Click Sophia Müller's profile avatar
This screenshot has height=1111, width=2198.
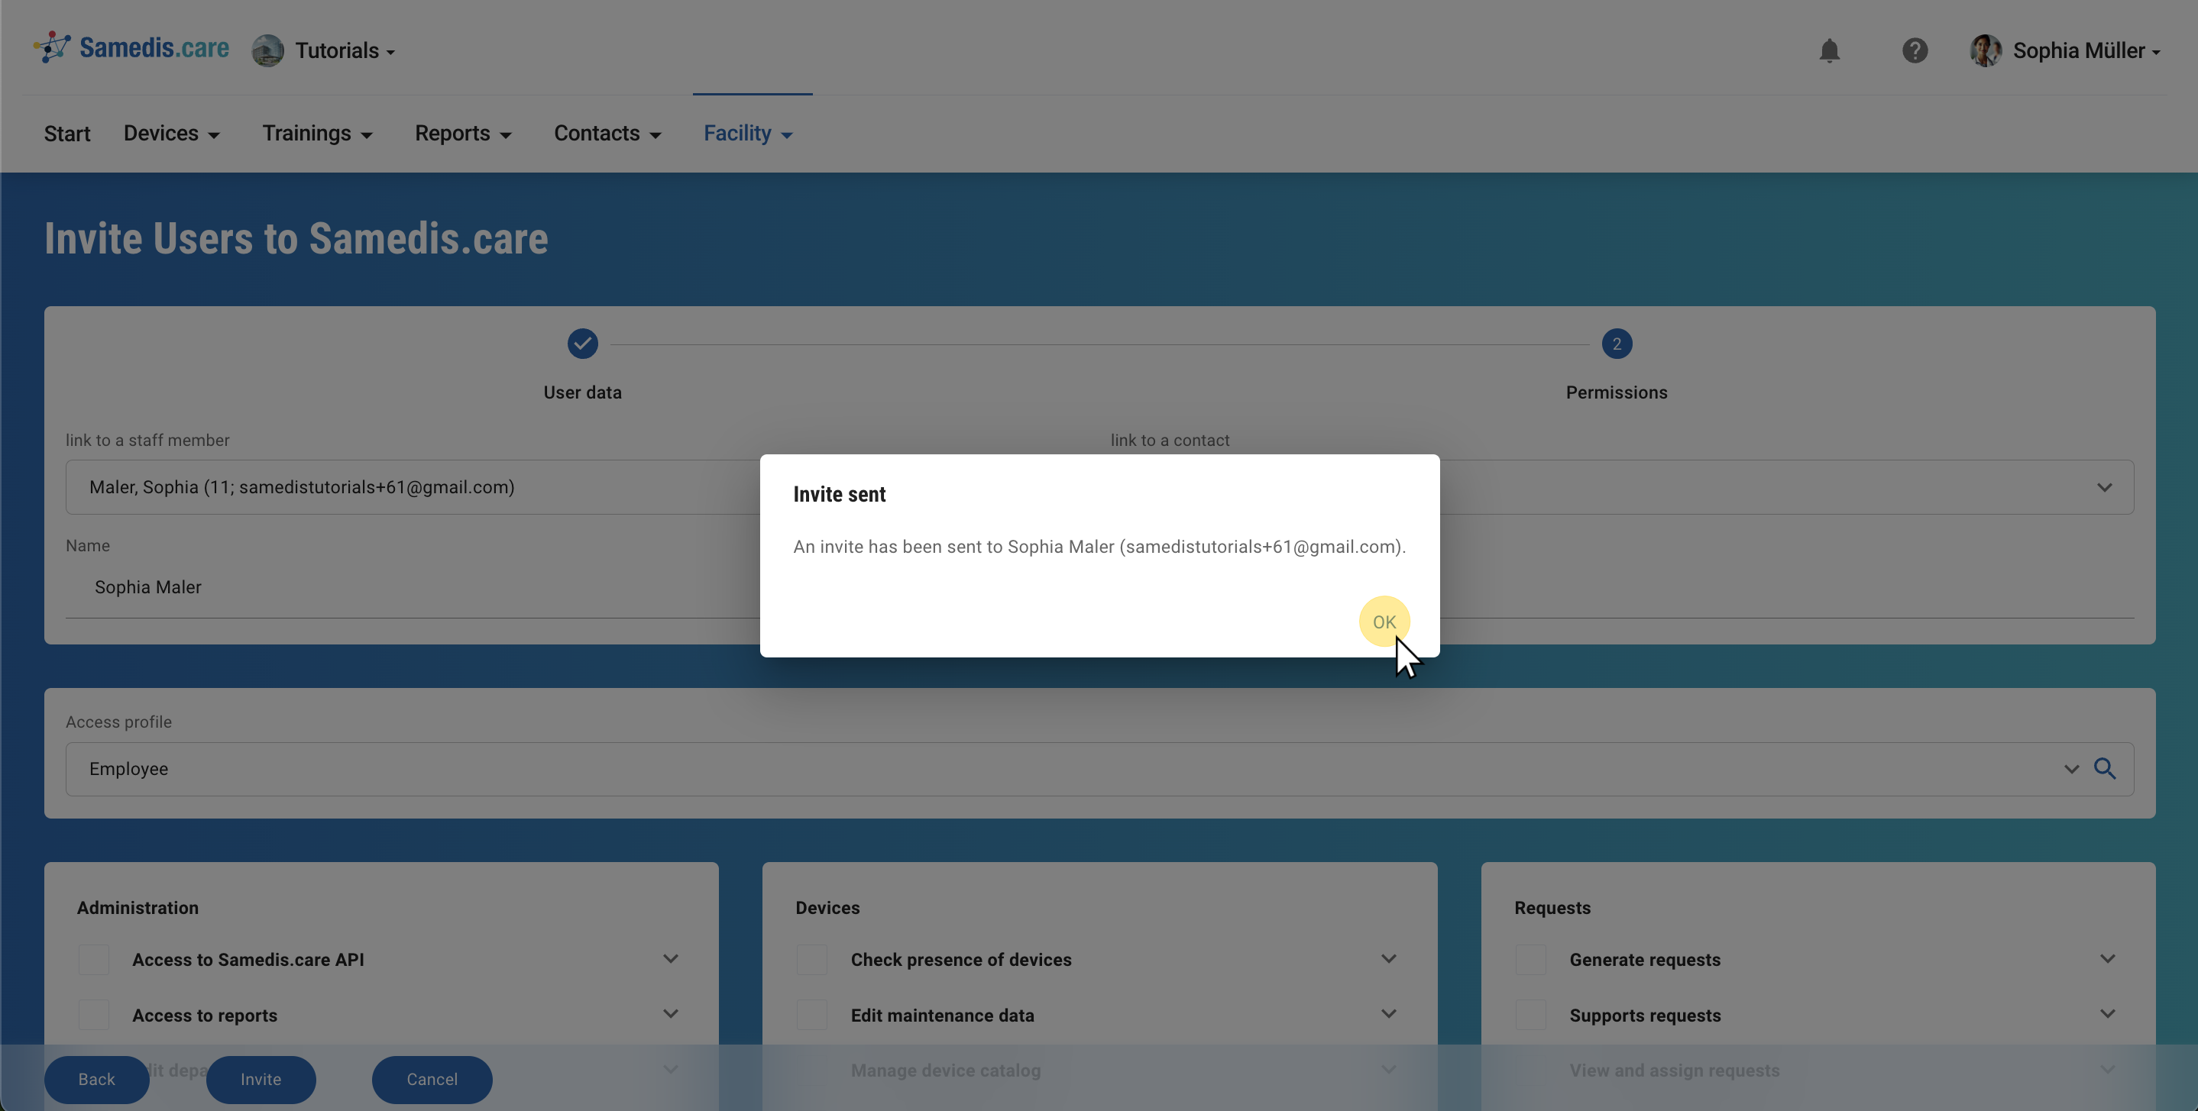[x=1985, y=50]
